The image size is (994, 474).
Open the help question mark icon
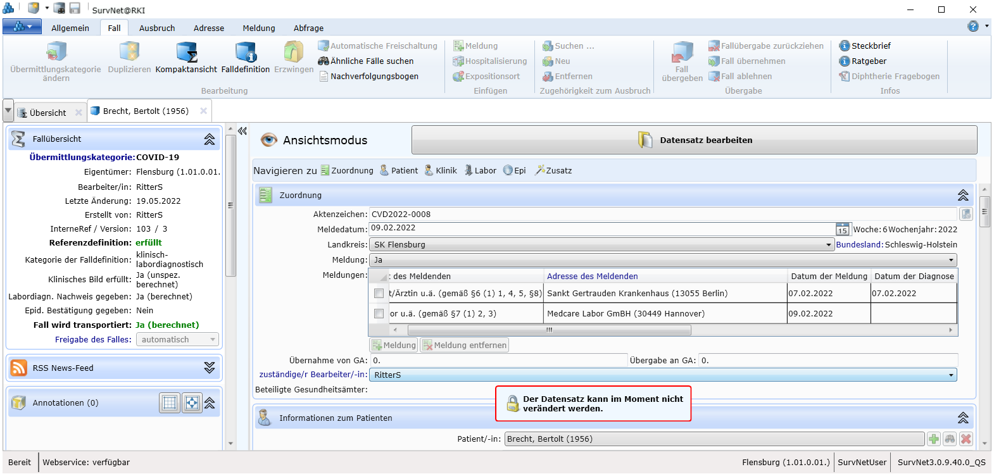tap(973, 27)
